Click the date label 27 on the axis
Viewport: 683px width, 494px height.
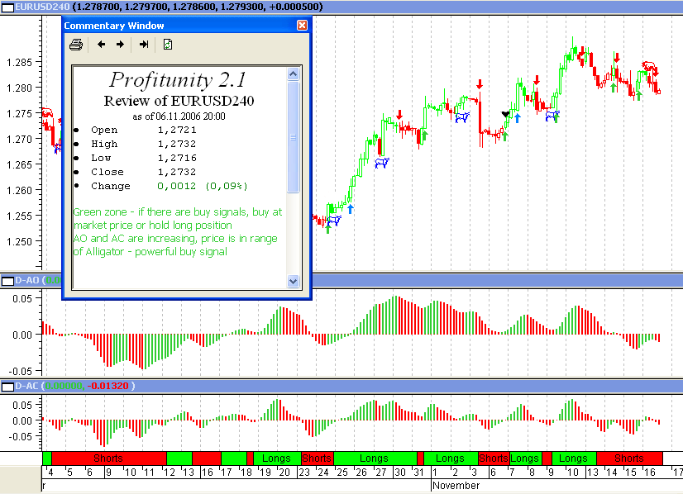[381, 473]
